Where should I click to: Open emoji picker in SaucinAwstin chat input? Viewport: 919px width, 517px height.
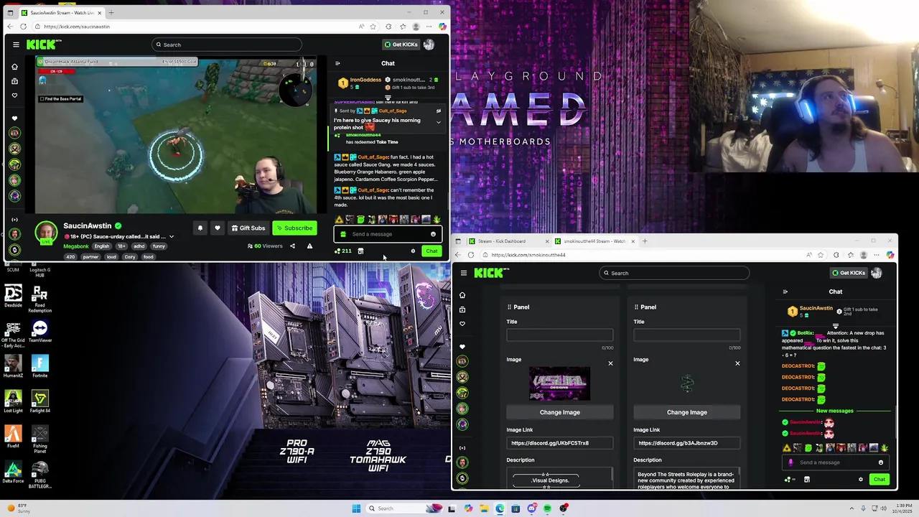click(433, 234)
